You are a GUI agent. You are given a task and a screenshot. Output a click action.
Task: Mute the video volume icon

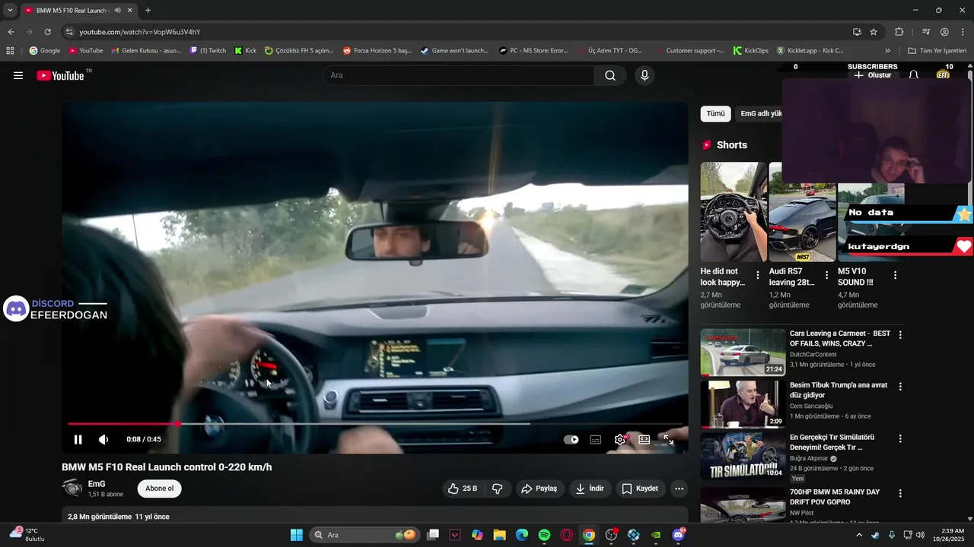[x=103, y=439]
